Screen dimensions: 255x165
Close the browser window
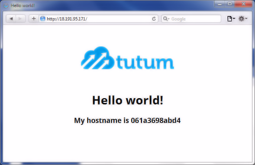[x=243, y=4]
